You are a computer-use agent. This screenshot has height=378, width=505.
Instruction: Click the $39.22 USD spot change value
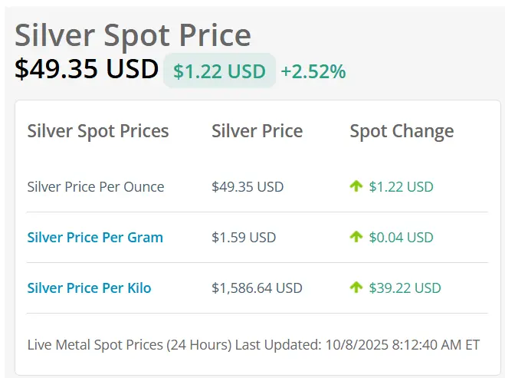click(x=405, y=288)
